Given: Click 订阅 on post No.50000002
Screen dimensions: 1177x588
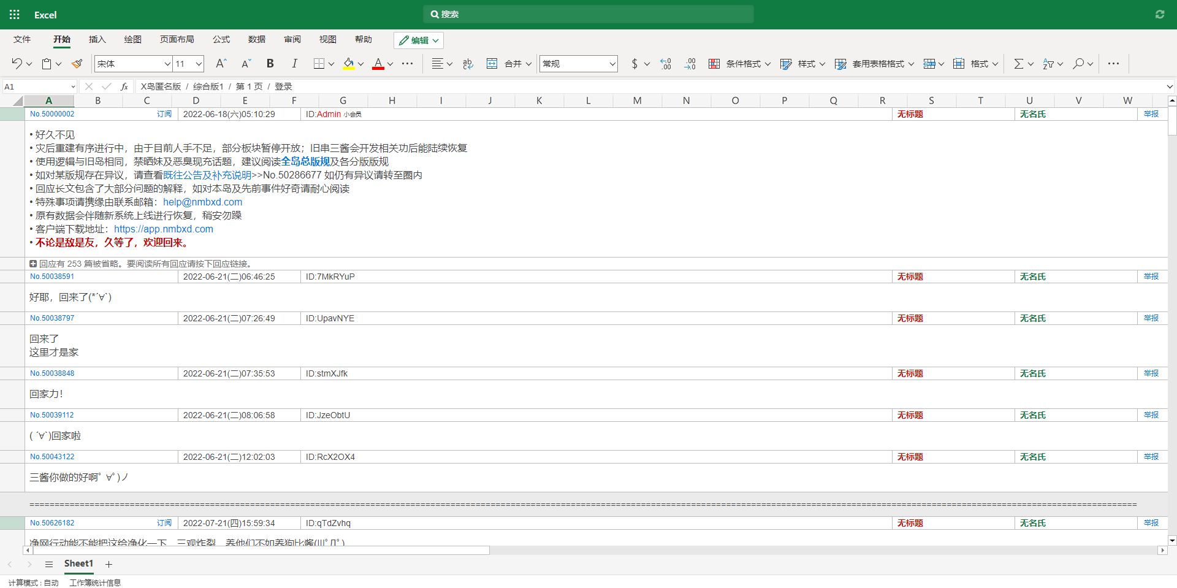Looking at the screenshot, I should pos(164,114).
